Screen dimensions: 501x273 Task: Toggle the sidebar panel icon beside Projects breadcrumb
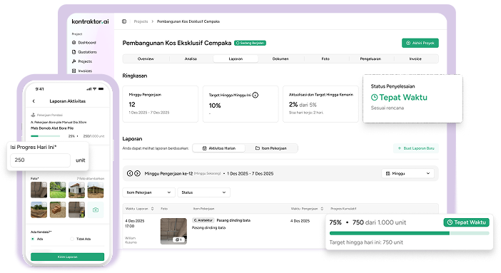tap(124, 21)
